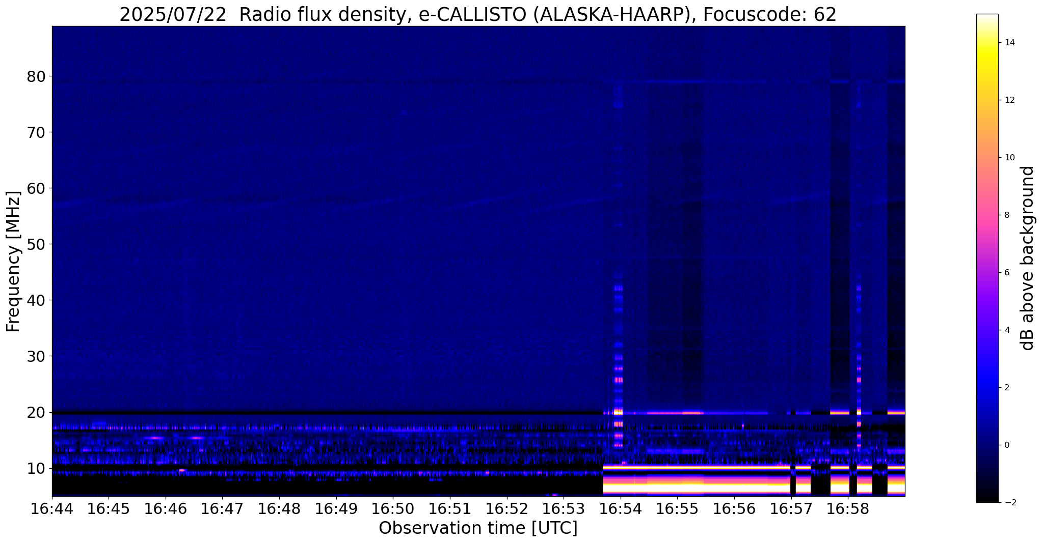Click the 16:46 time tick label
This screenshot has height=543, width=1043.
pos(166,509)
